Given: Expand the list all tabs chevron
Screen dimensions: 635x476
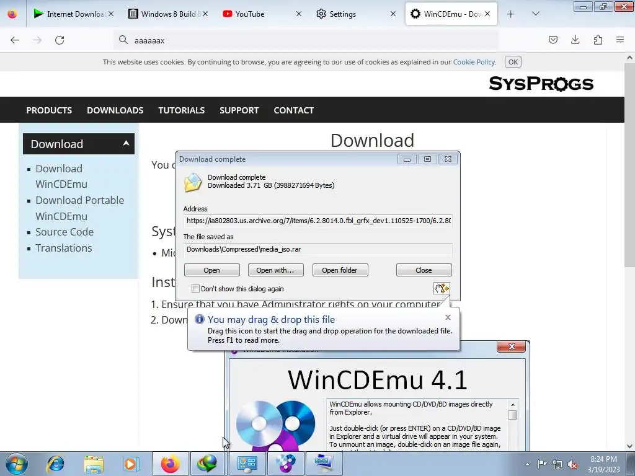Looking at the screenshot, I should pyautogui.click(x=535, y=14).
